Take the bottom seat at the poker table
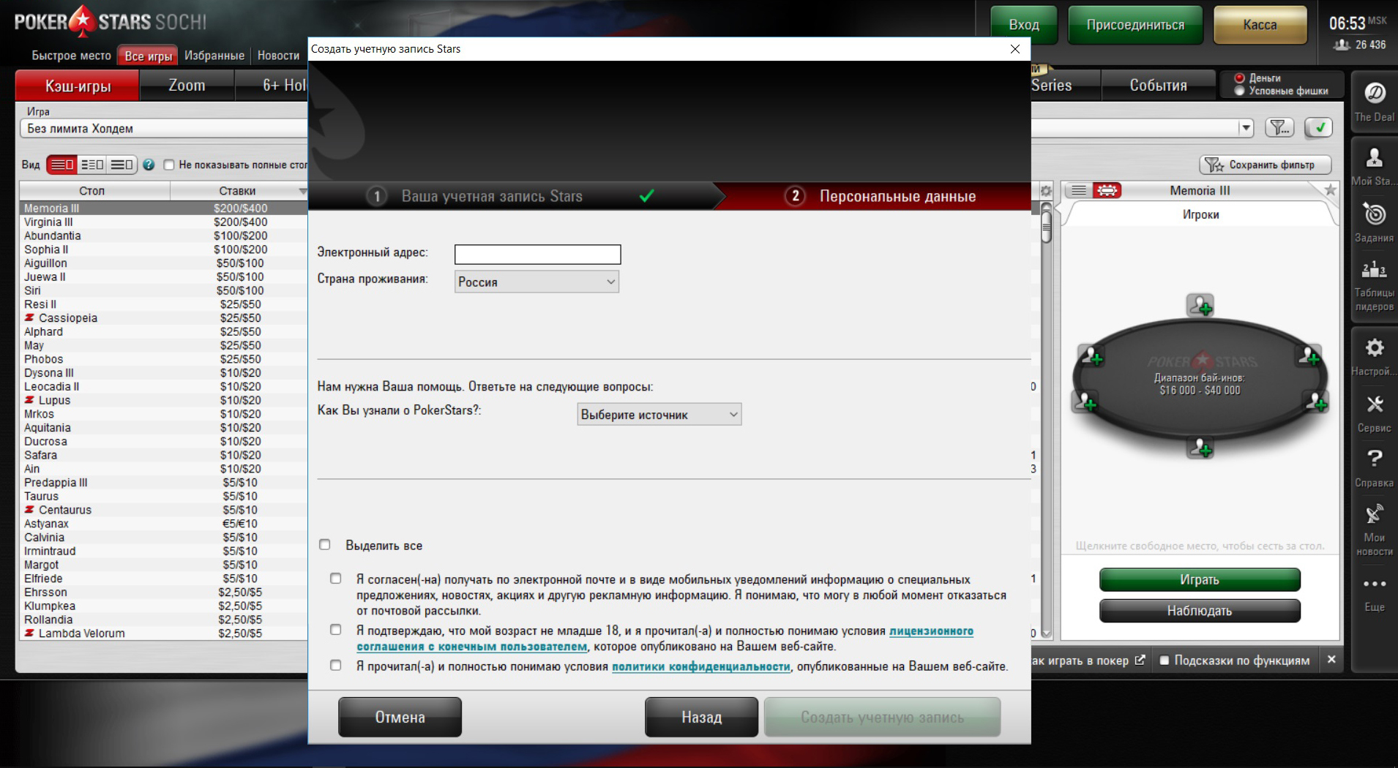Viewport: 1398px width, 768px height. point(1200,447)
